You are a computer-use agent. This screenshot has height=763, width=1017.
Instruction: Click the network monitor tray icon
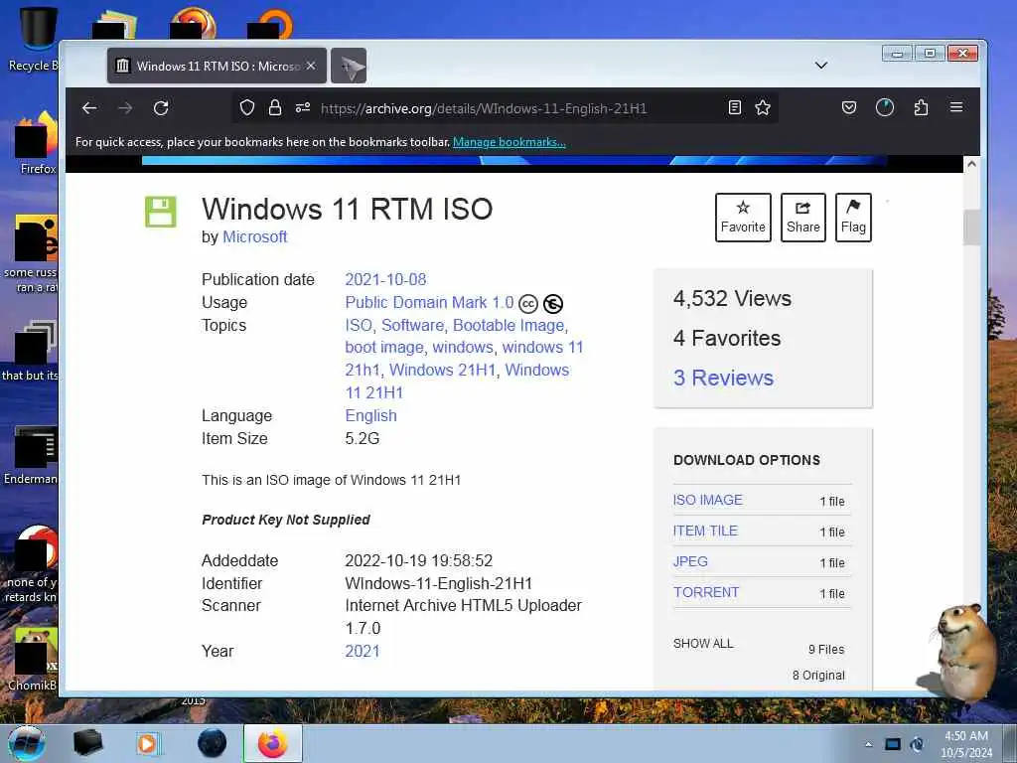893,744
